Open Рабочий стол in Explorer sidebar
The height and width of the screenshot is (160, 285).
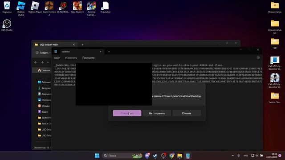click(45, 82)
